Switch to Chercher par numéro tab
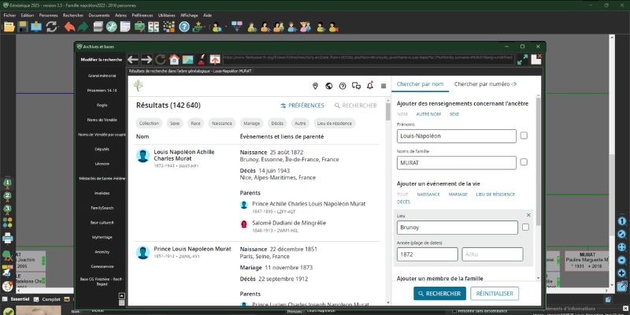This screenshot has height=315, width=630. coord(485,84)
